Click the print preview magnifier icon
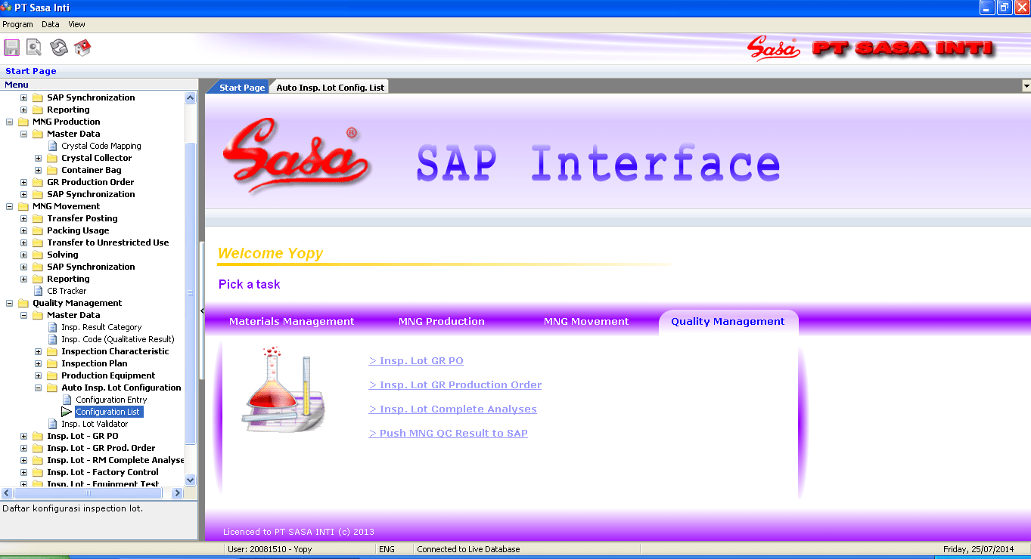Viewport: 1031px width, 559px height. (35, 48)
